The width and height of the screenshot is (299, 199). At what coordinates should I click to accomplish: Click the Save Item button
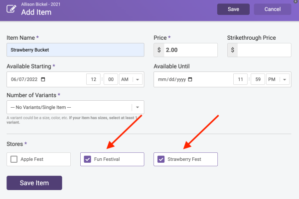click(34, 183)
